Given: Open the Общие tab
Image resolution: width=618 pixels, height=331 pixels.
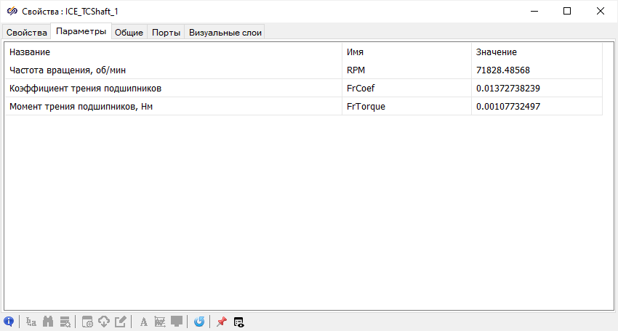Looking at the screenshot, I should coord(129,32).
